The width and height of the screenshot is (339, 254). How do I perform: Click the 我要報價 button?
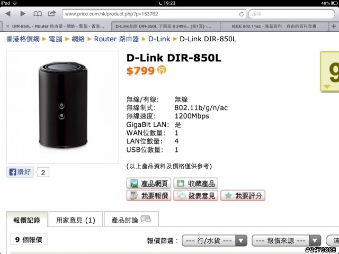149,196
